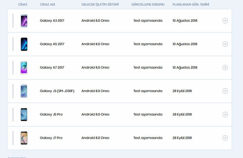
Task: Click the Galaxy J5 Pro phone image
Action: (x=24, y=115)
